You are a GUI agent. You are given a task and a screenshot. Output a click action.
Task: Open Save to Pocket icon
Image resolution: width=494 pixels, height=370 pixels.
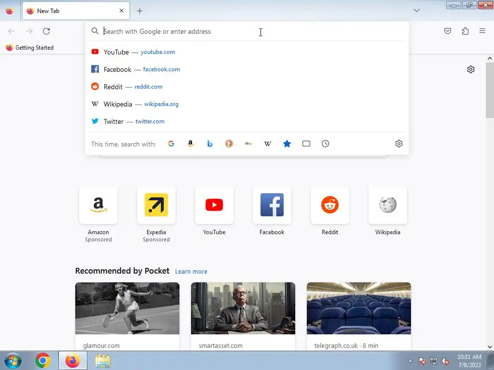tap(447, 31)
